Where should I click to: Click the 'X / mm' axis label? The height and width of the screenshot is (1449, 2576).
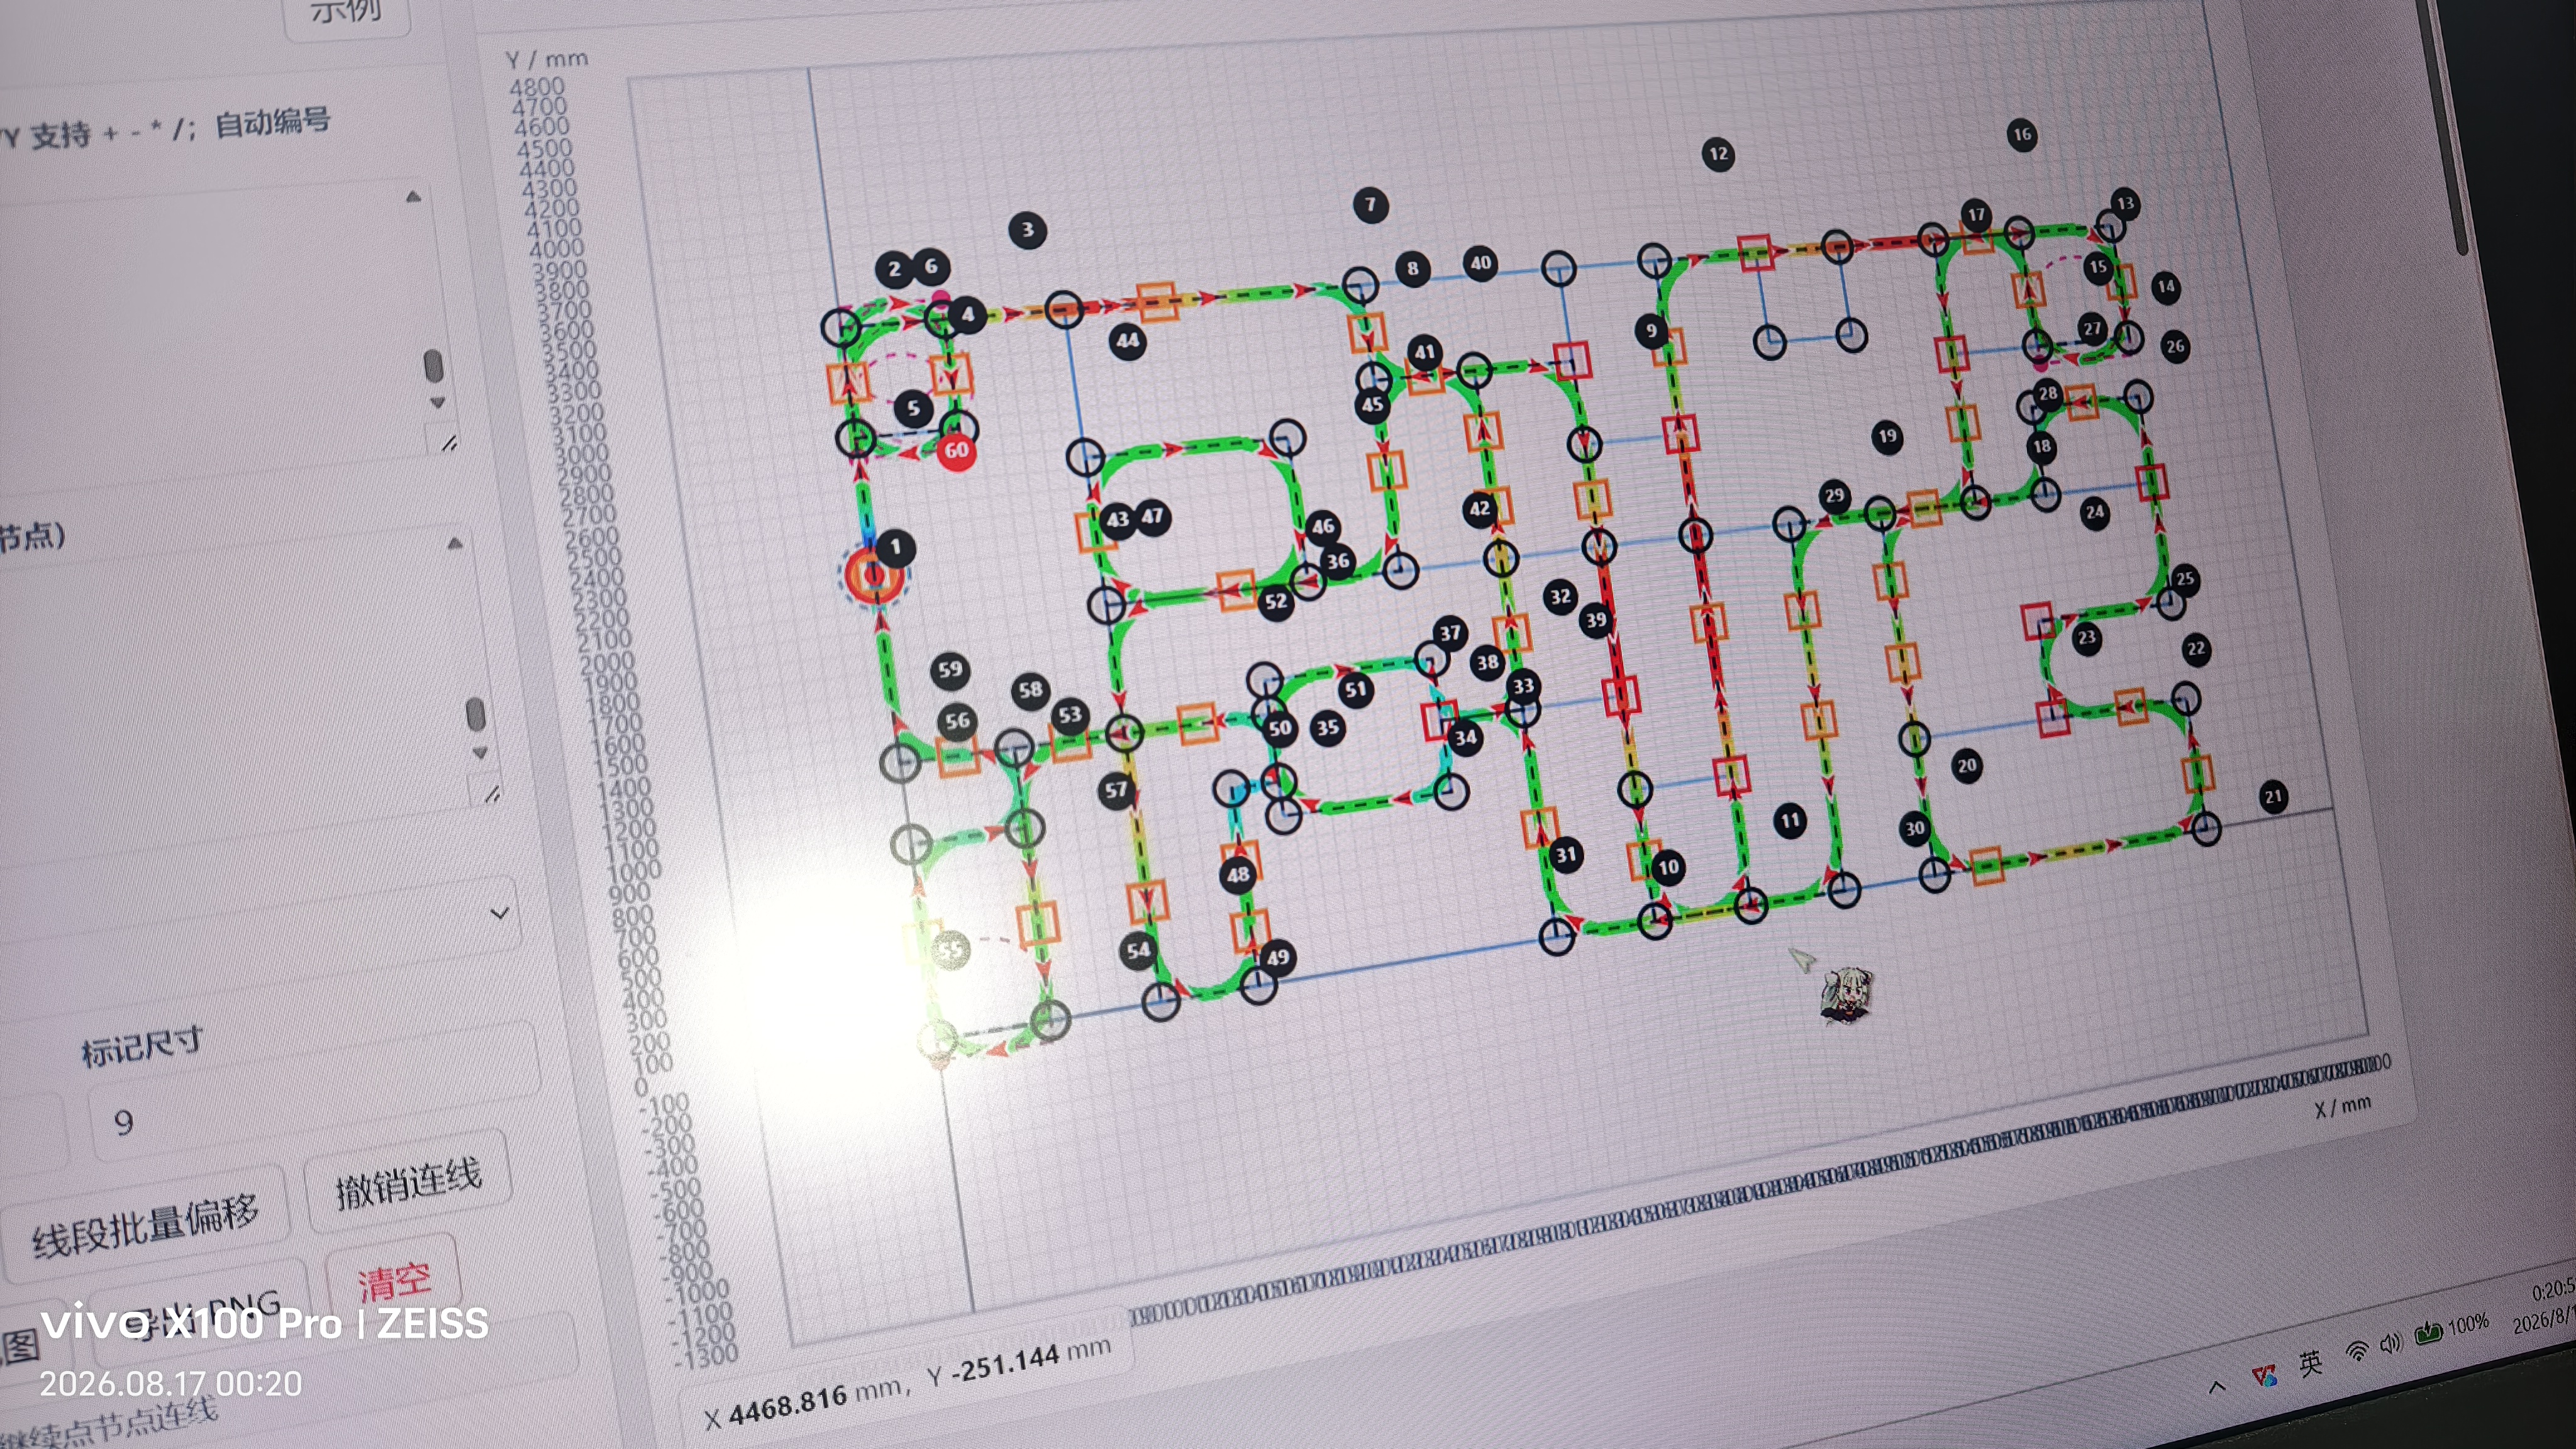click(2342, 1107)
